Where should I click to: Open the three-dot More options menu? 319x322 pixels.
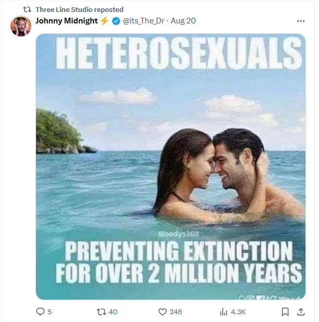(x=301, y=21)
